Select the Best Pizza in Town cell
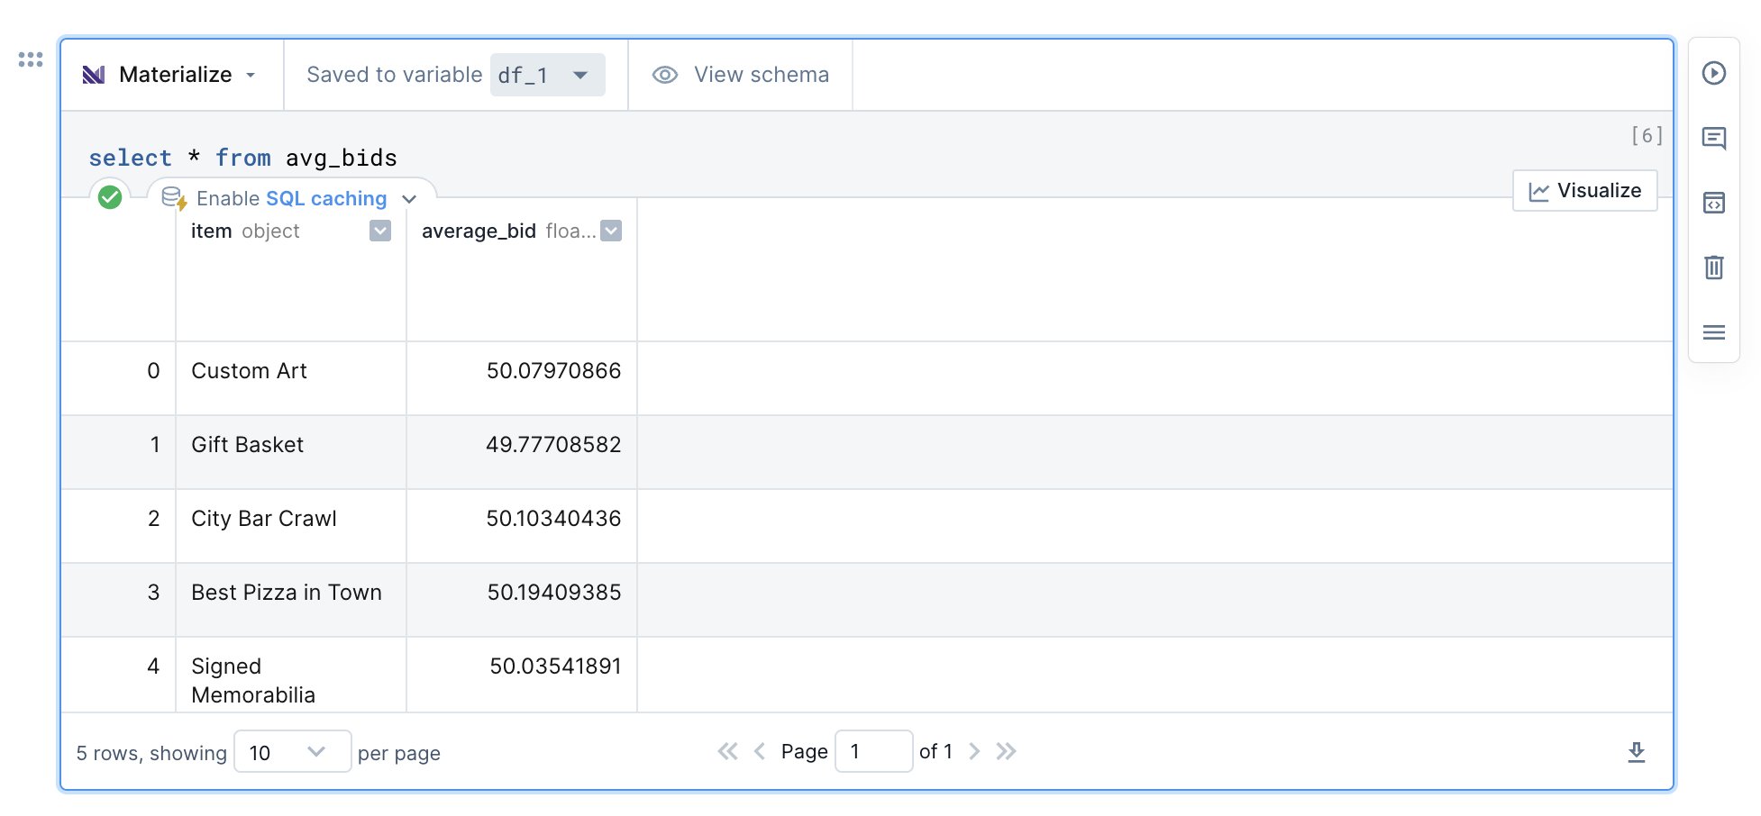Screen dimensions: 1761x816 pyautogui.click(x=287, y=593)
